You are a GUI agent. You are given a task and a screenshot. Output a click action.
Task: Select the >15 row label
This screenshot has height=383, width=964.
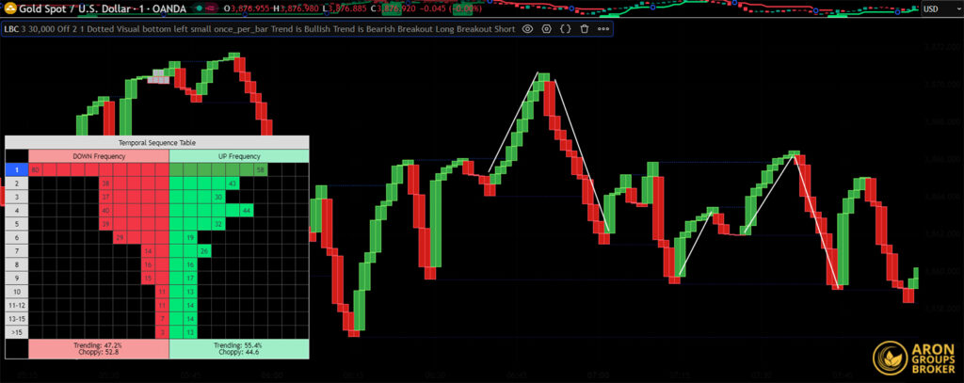pyautogui.click(x=16, y=332)
